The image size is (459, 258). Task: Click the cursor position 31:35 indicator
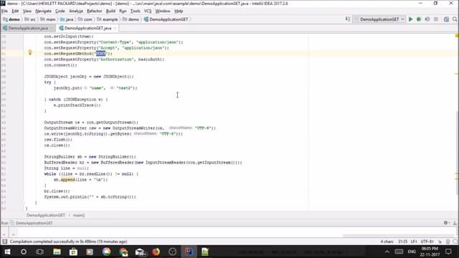402,242
